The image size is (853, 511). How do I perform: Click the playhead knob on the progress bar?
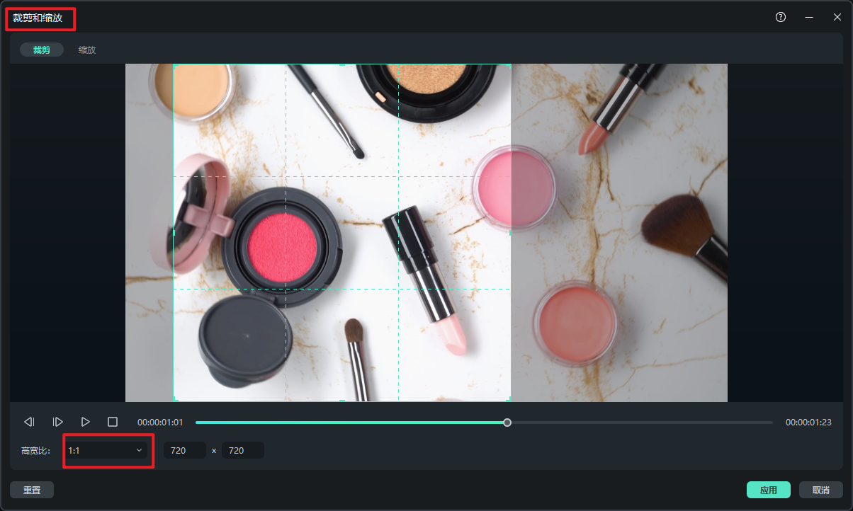(507, 423)
